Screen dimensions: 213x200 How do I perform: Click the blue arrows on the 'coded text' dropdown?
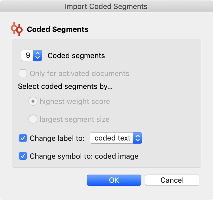[x=138, y=138]
